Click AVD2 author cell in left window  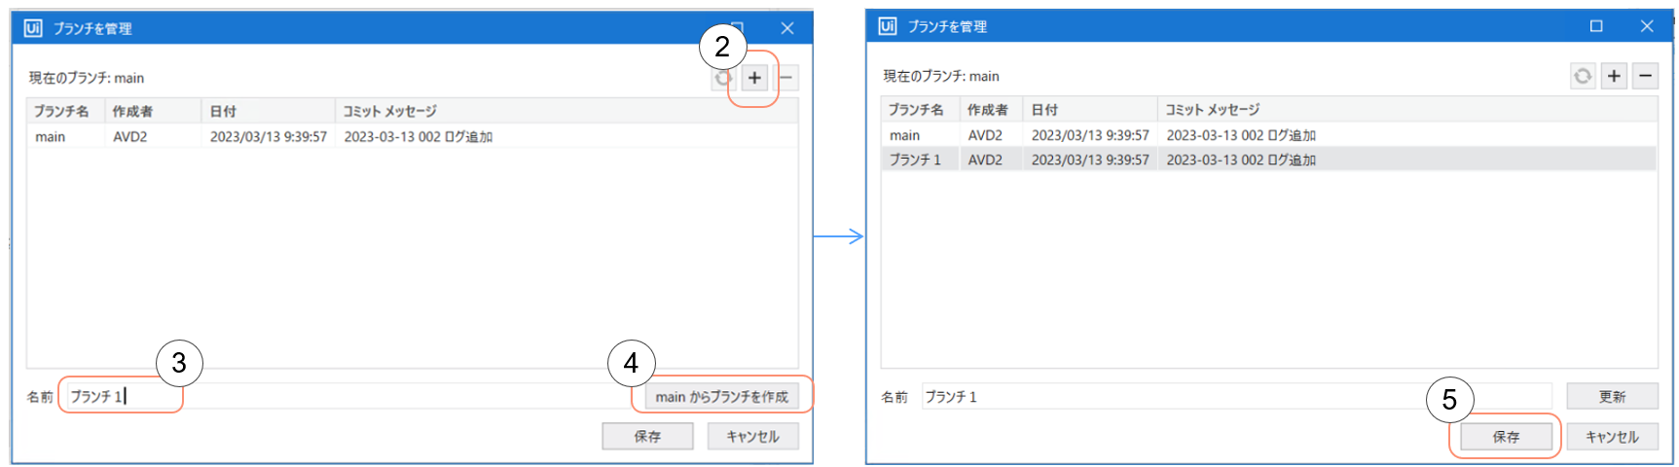[x=130, y=136]
